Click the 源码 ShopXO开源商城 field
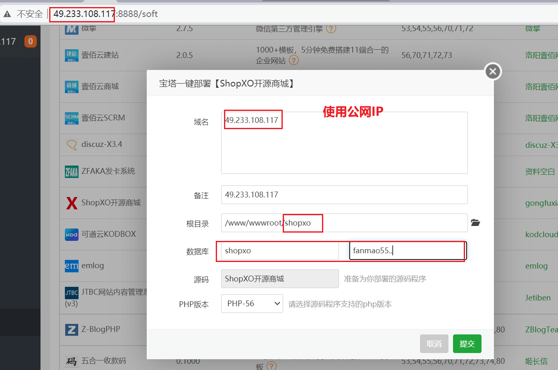The width and height of the screenshot is (558, 370). pos(280,279)
